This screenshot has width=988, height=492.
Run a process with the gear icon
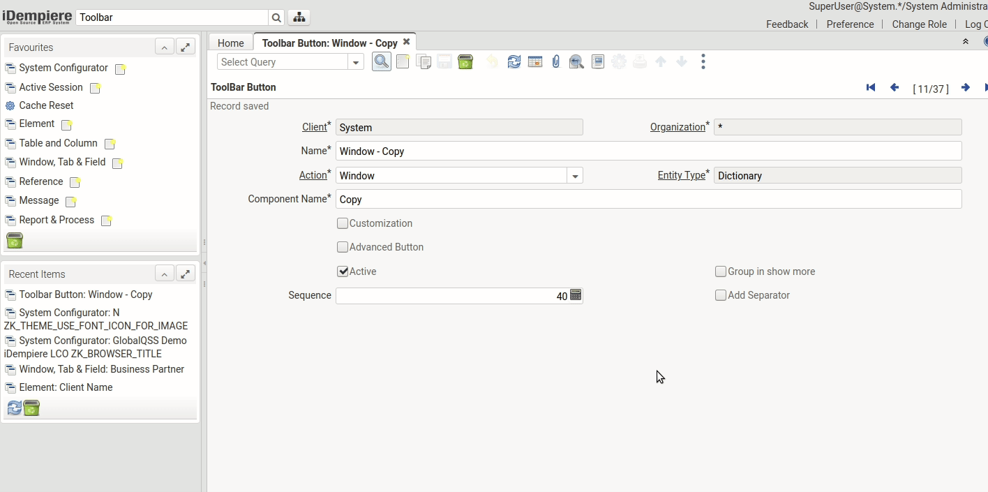[619, 61]
